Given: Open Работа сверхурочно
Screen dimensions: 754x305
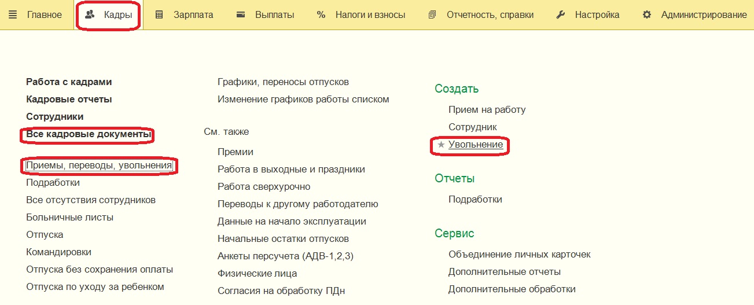Looking at the screenshot, I should 264,187.
